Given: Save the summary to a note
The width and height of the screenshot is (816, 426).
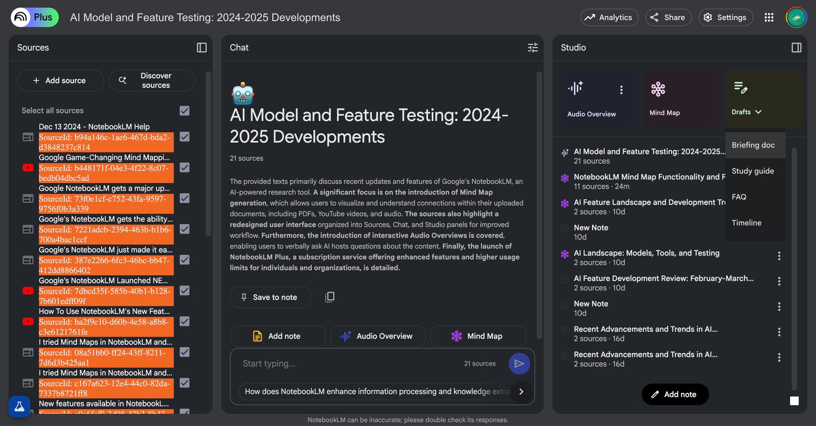Looking at the screenshot, I should click(x=270, y=297).
